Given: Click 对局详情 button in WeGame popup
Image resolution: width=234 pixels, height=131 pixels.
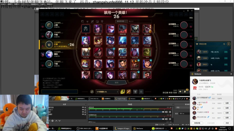Looking at the screenshot, I should (197, 123).
